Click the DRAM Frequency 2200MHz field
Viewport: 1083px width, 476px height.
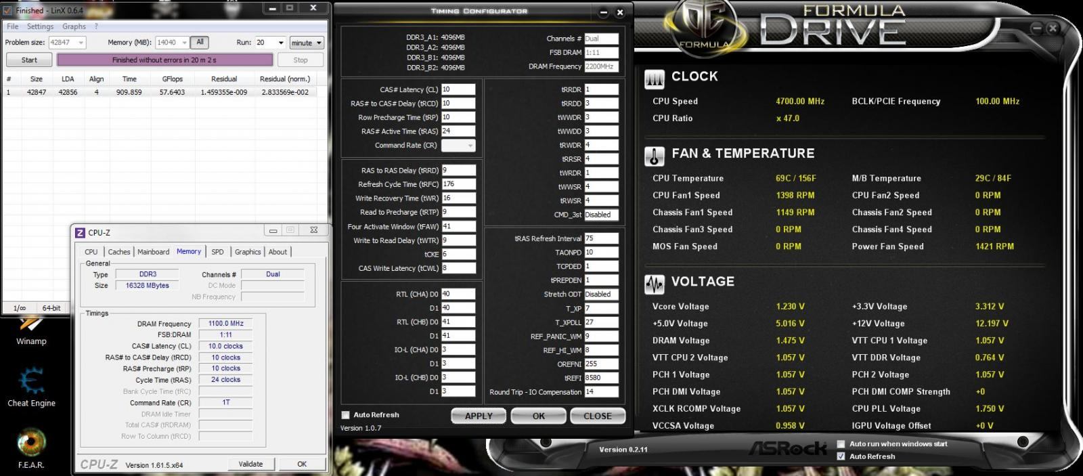pos(601,66)
